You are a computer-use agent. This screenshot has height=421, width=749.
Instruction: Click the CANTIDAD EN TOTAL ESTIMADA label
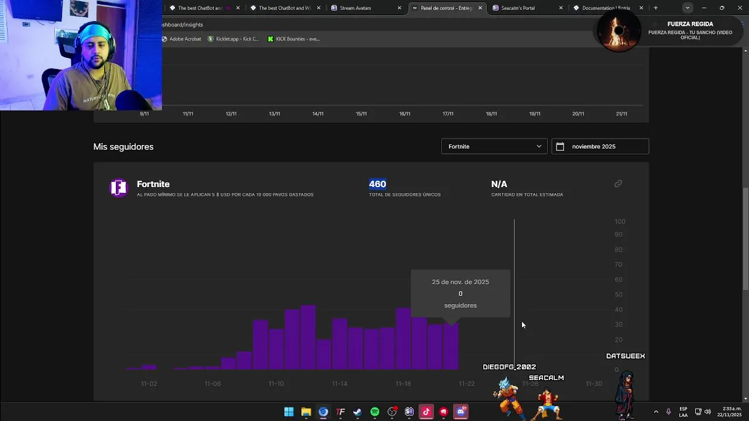click(x=527, y=195)
